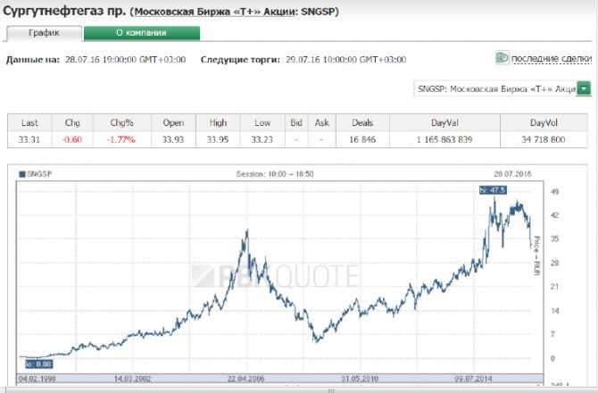Click the 04.02.1998 date on timeline
This screenshot has height=393, width=598.
click(37, 379)
